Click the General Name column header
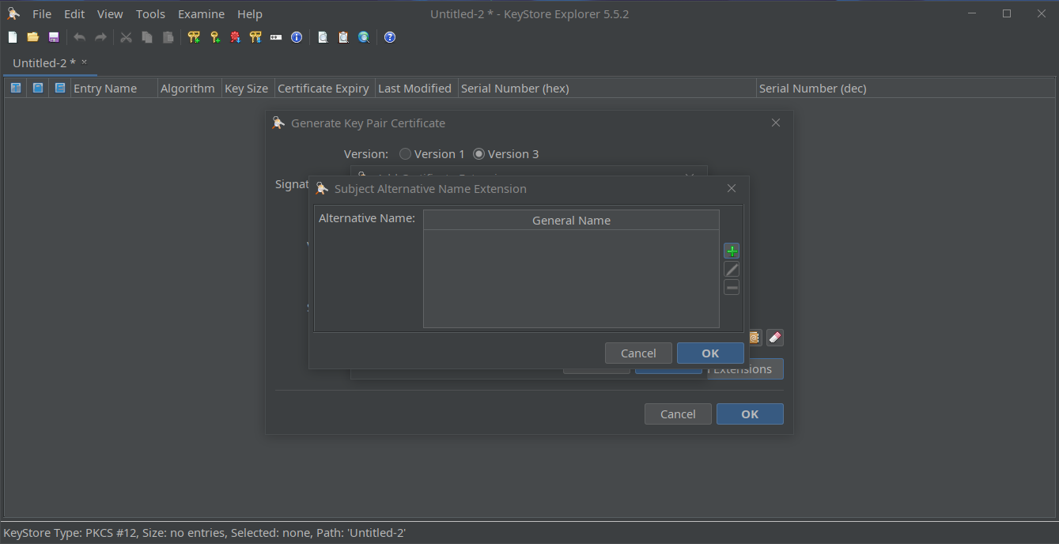The width and height of the screenshot is (1059, 544). pyautogui.click(x=571, y=221)
